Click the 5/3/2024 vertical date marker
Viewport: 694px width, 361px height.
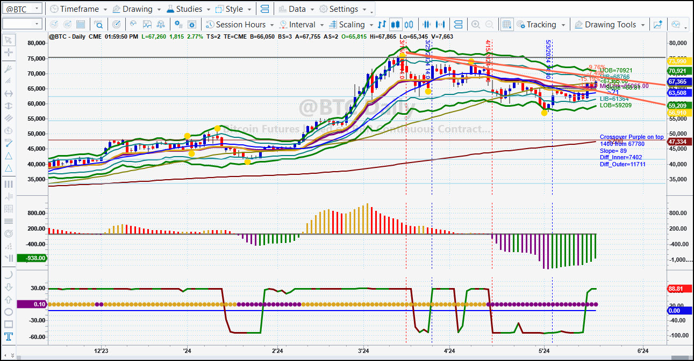click(x=548, y=59)
